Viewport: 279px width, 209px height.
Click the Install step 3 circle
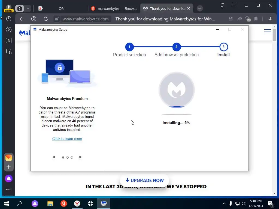click(224, 47)
